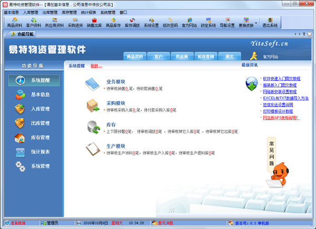Screen dimensions: 316x229
Task: Click the 采购模块 box icon
Action: point(93,105)
